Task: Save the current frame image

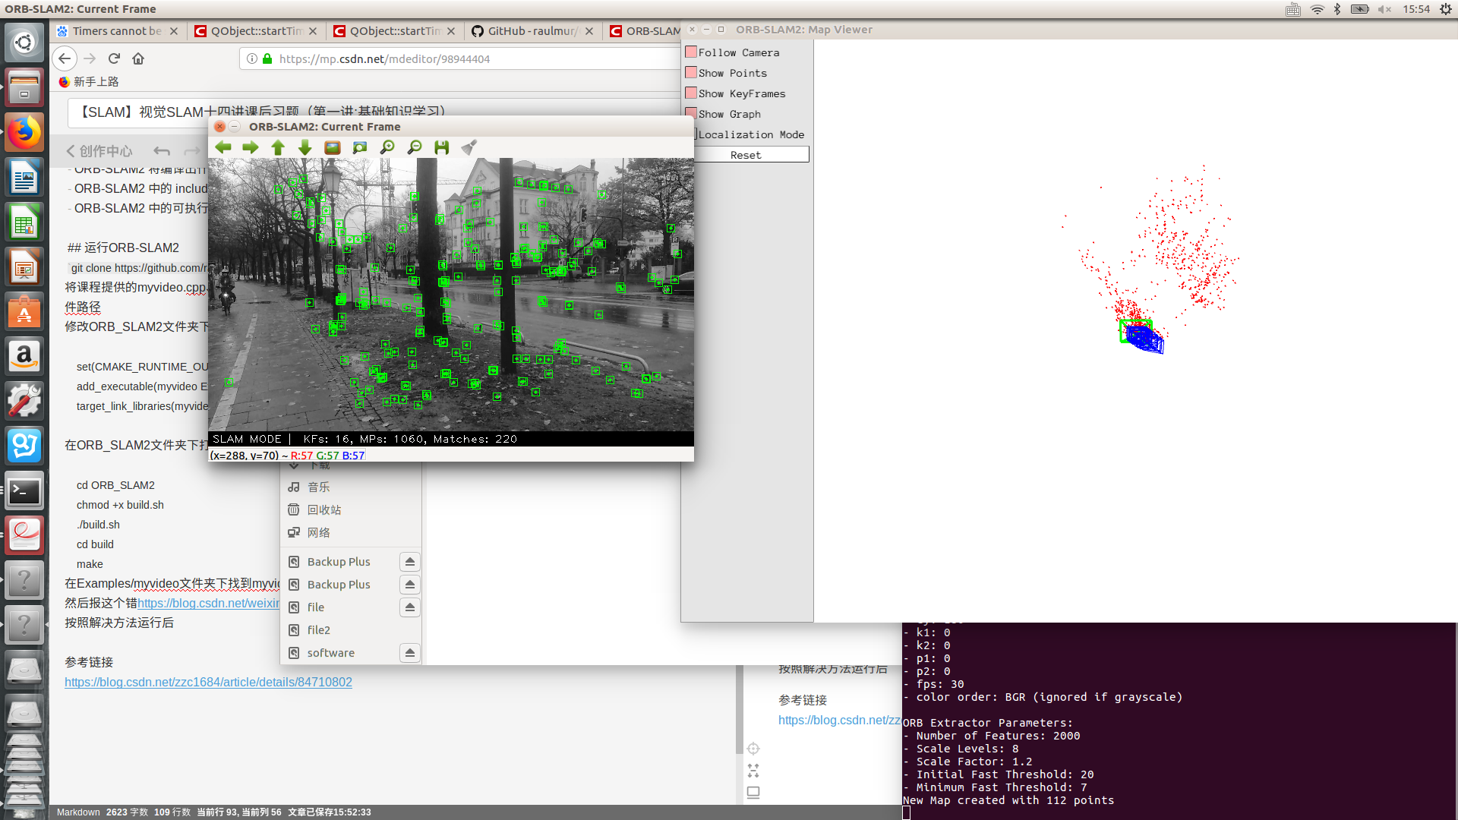Action: pyautogui.click(x=442, y=147)
